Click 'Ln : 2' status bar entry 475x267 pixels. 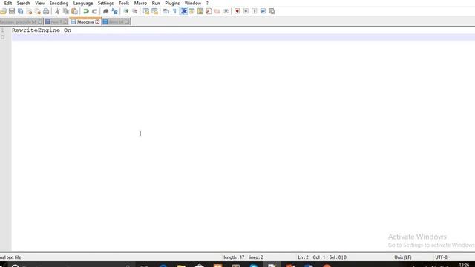pyautogui.click(x=303, y=257)
